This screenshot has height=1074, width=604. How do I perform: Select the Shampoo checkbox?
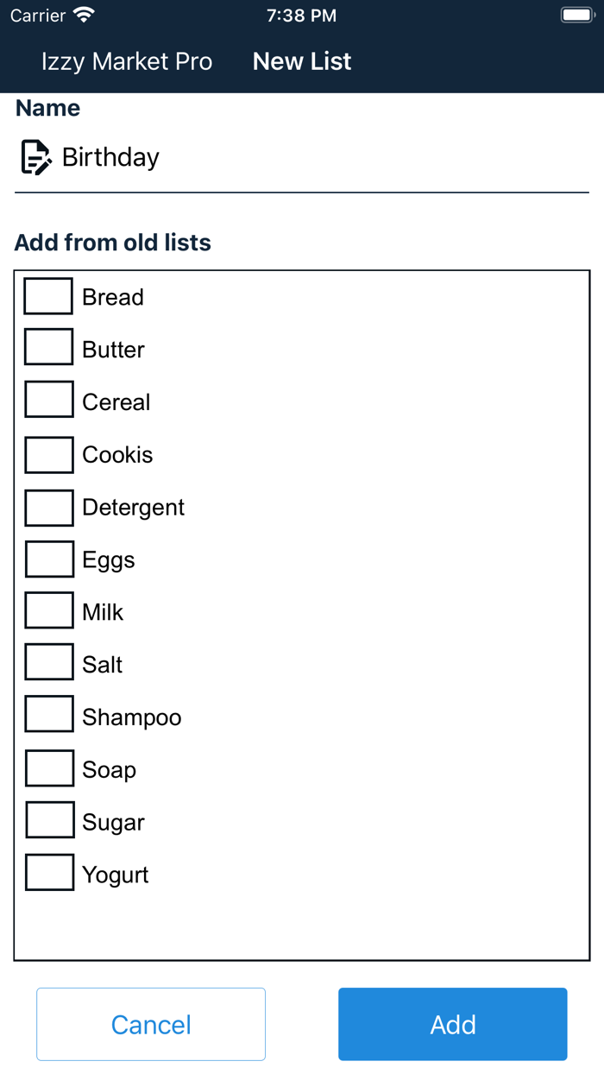(48, 715)
